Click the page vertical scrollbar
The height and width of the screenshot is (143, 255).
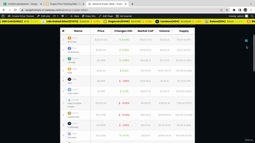254,53
